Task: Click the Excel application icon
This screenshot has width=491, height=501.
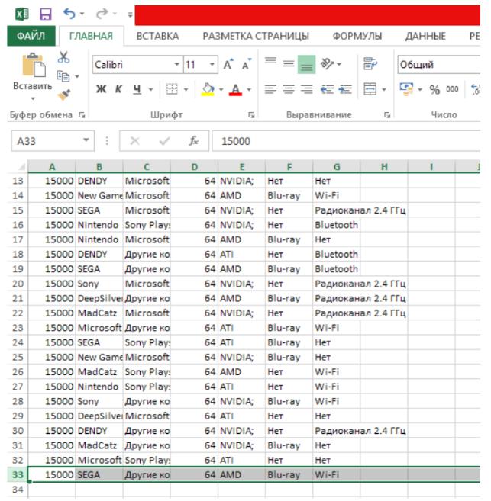Action: [x=21, y=14]
